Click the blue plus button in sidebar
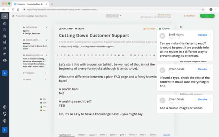 pyautogui.click(x=5, y=73)
